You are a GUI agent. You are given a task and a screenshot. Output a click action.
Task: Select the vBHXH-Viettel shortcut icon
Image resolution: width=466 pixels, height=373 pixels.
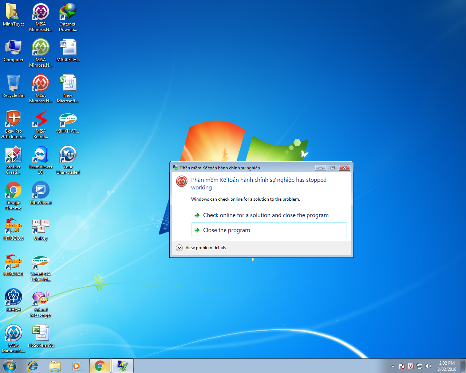click(68, 122)
